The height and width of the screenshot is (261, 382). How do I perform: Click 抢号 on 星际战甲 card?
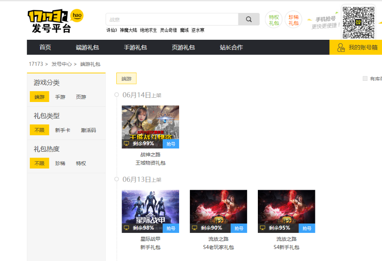coord(171,229)
